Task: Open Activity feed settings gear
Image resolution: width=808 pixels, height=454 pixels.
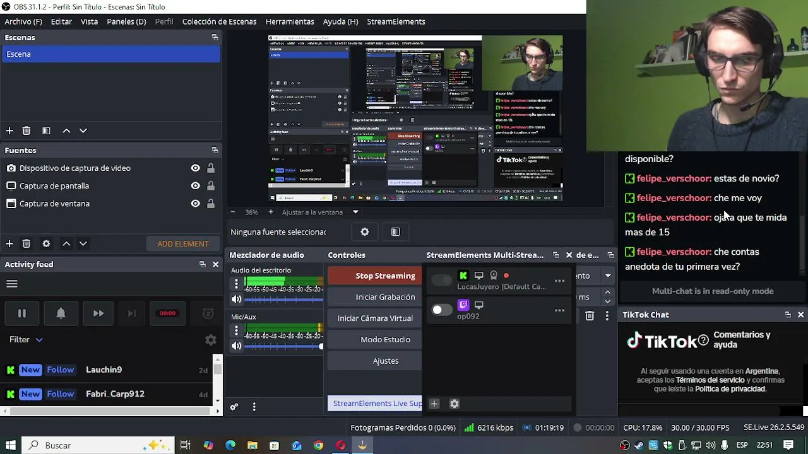Action: (x=211, y=340)
